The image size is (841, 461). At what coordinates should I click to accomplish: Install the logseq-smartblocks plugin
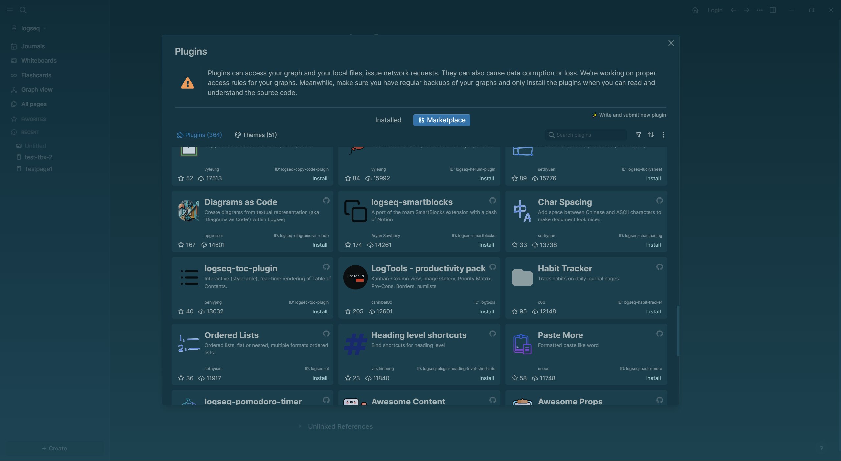[486, 245]
